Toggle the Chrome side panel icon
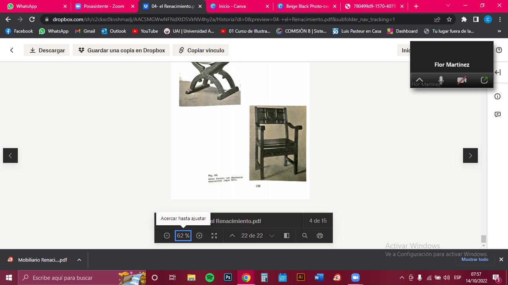The height and width of the screenshot is (285, 508). 476,19
